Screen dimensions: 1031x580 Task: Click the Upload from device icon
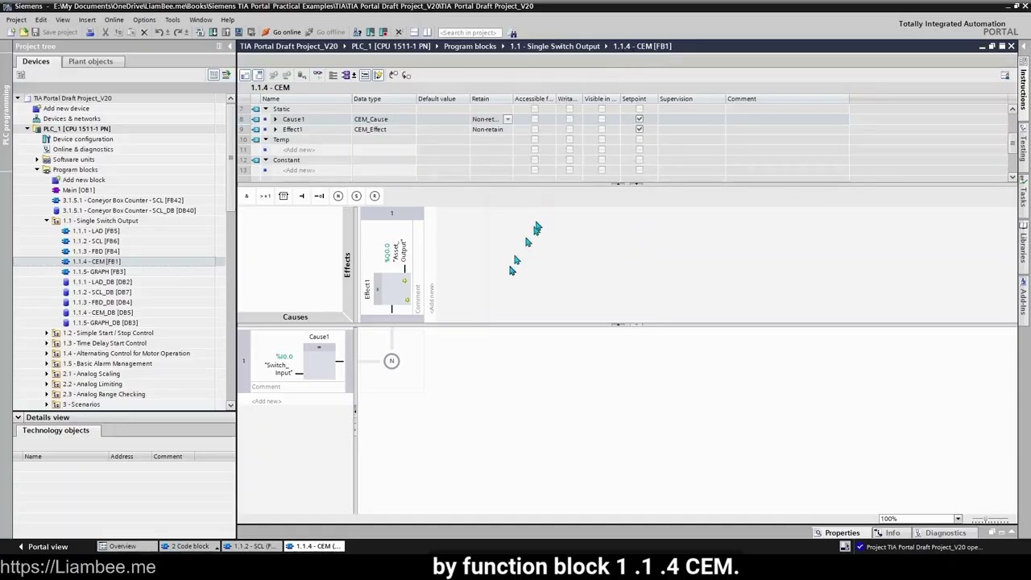point(226,32)
